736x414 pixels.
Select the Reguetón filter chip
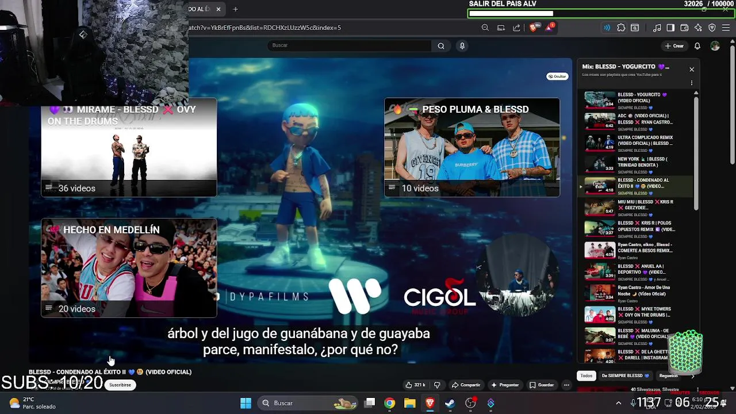(x=668, y=375)
